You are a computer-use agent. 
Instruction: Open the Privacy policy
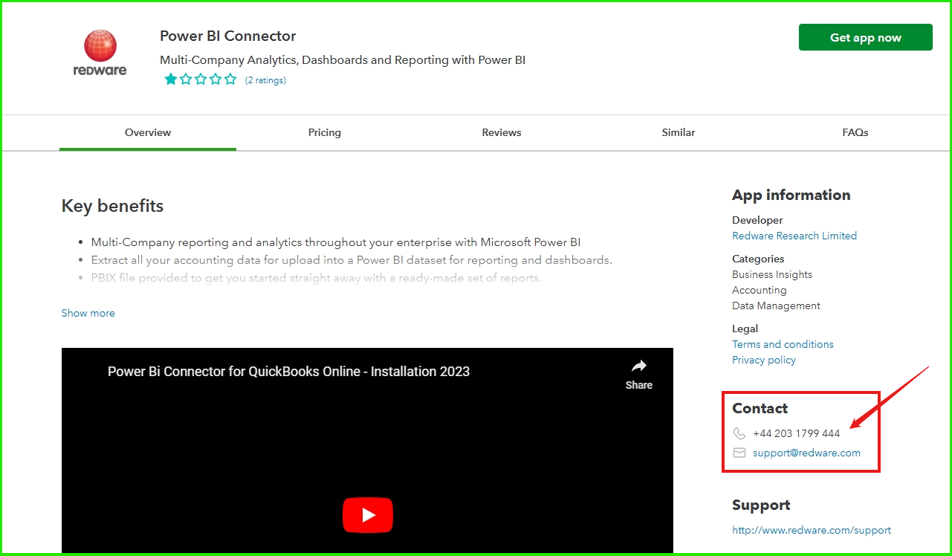[763, 360]
